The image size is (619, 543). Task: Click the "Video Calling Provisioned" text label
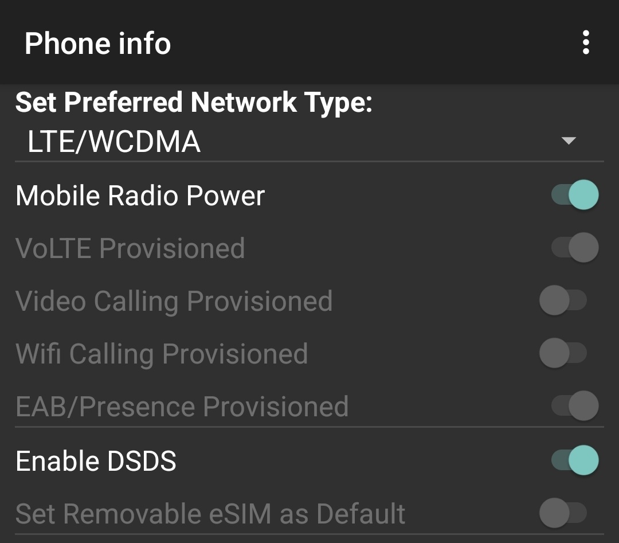[174, 301]
